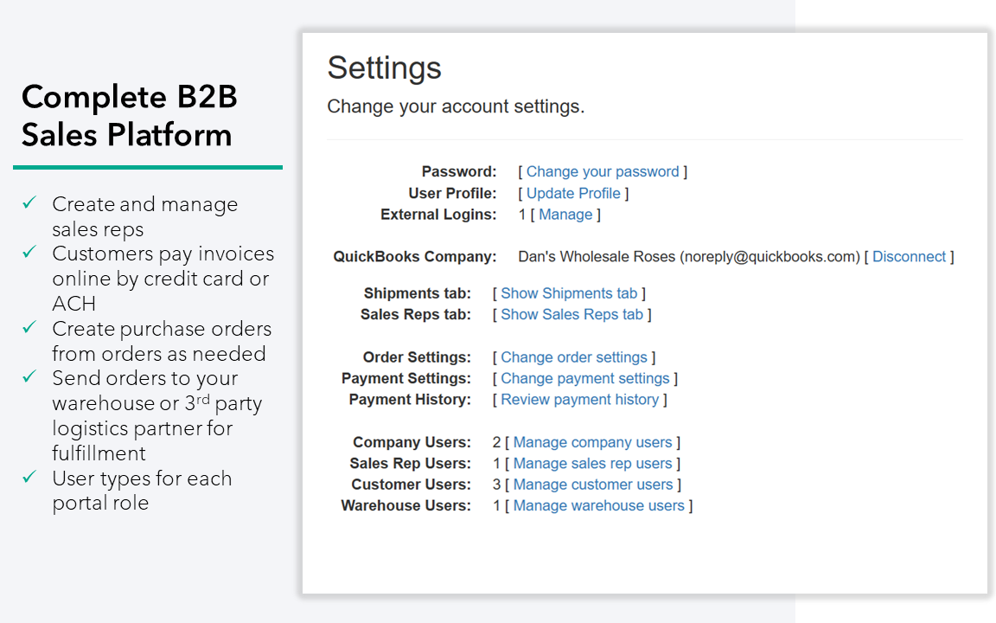Click checkmark beside 'Create and manage sales reps'
Screen dimensions: 996x623
30,202
